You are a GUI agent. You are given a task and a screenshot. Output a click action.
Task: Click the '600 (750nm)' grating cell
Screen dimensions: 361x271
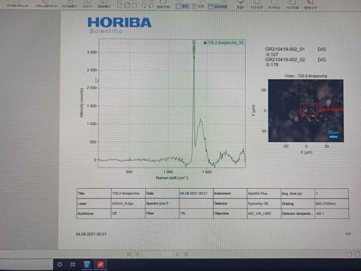(332, 204)
